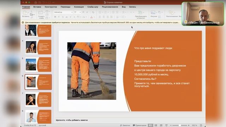Click the 102 % zoom level
226x127 pixels.
[x=194, y=126]
